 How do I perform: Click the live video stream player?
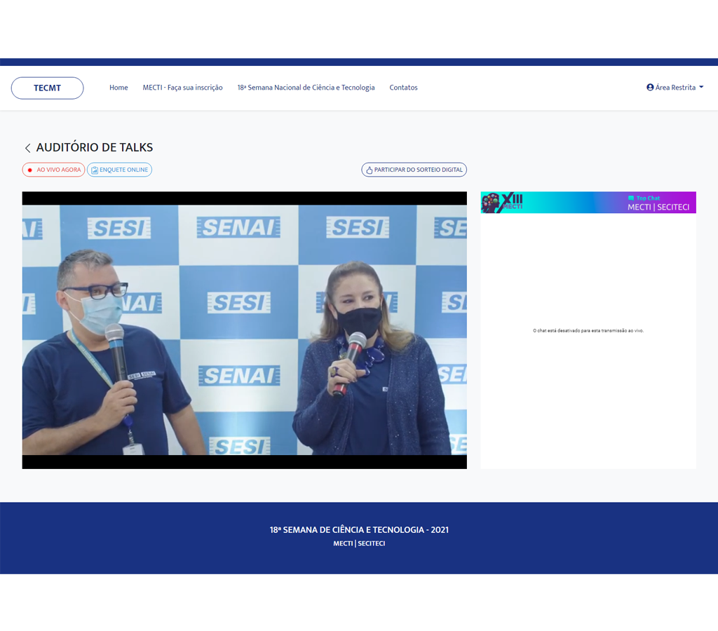coord(245,330)
